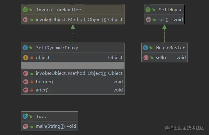The image size is (209, 135).
Task: Select the HouseMaster class name
Action: (x=170, y=48)
